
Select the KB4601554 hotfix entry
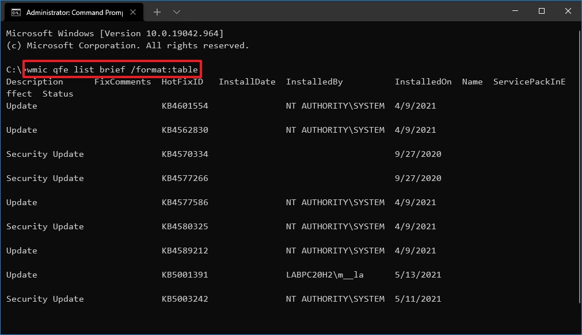tap(185, 106)
